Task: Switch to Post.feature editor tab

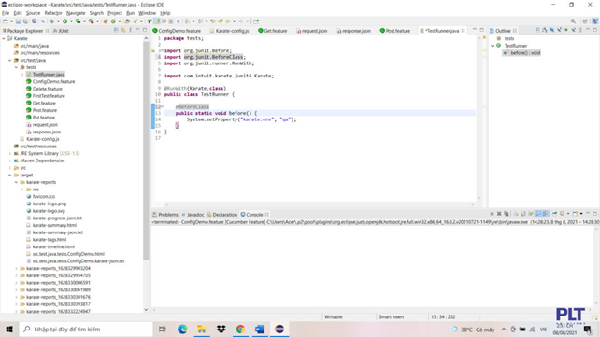Action: pyautogui.click(x=395, y=31)
